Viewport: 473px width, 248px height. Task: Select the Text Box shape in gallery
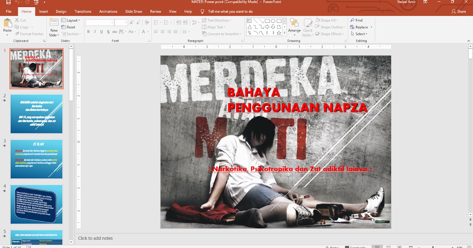[249, 21]
